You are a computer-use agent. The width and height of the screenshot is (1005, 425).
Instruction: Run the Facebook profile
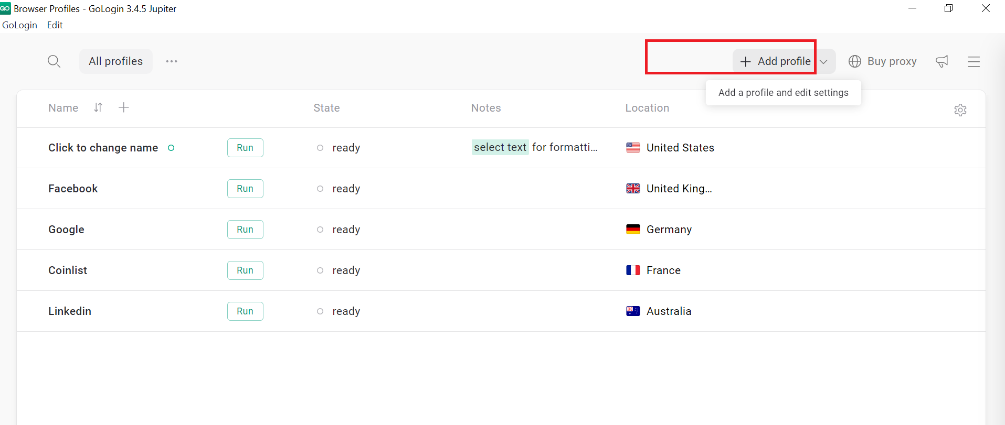[245, 189]
